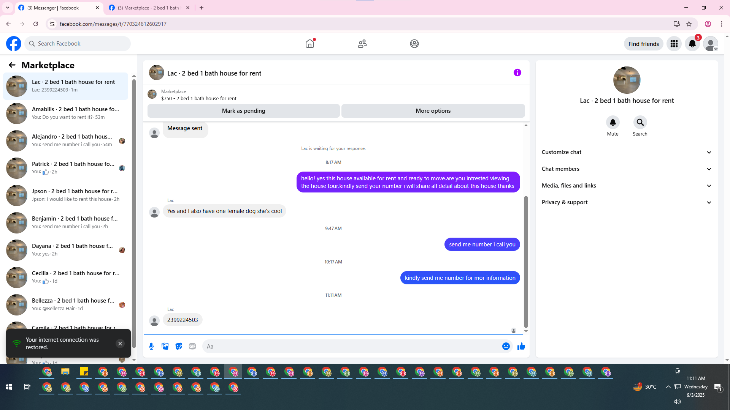Open Chrome's three-dot menu

pyautogui.click(x=722, y=24)
